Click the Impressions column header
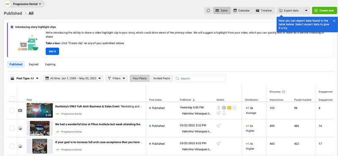 click(276, 100)
